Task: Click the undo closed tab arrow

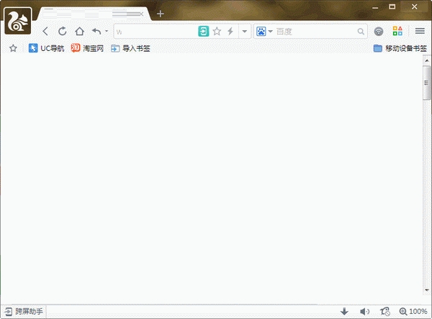Action: [x=96, y=32]
